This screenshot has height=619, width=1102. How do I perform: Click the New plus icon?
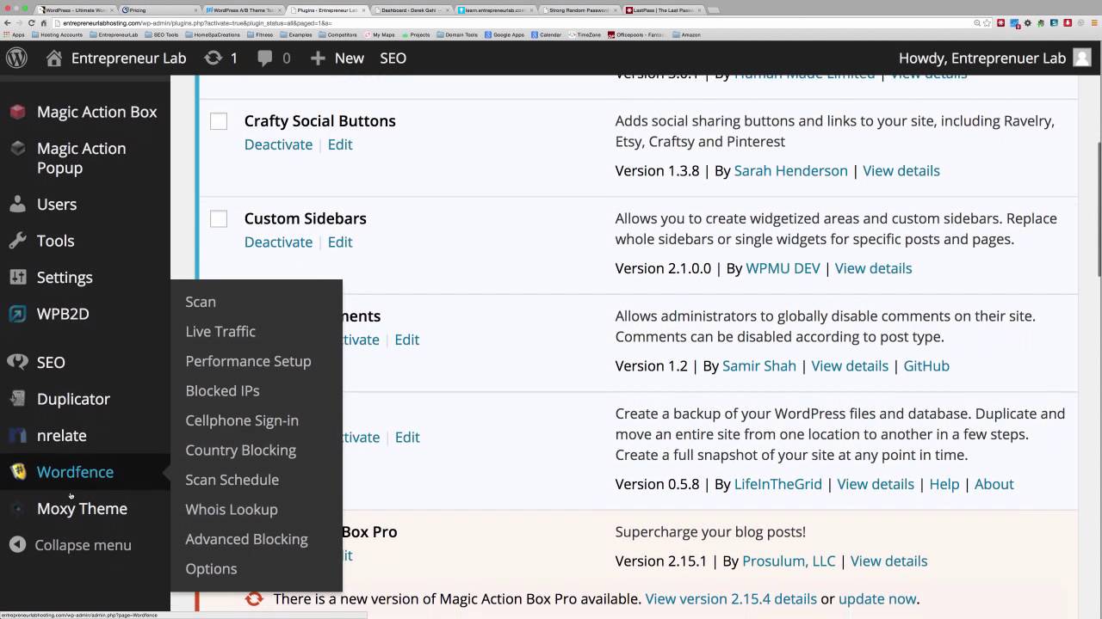click(318, 58)
